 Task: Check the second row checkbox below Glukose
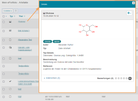[x=4, y=31]
